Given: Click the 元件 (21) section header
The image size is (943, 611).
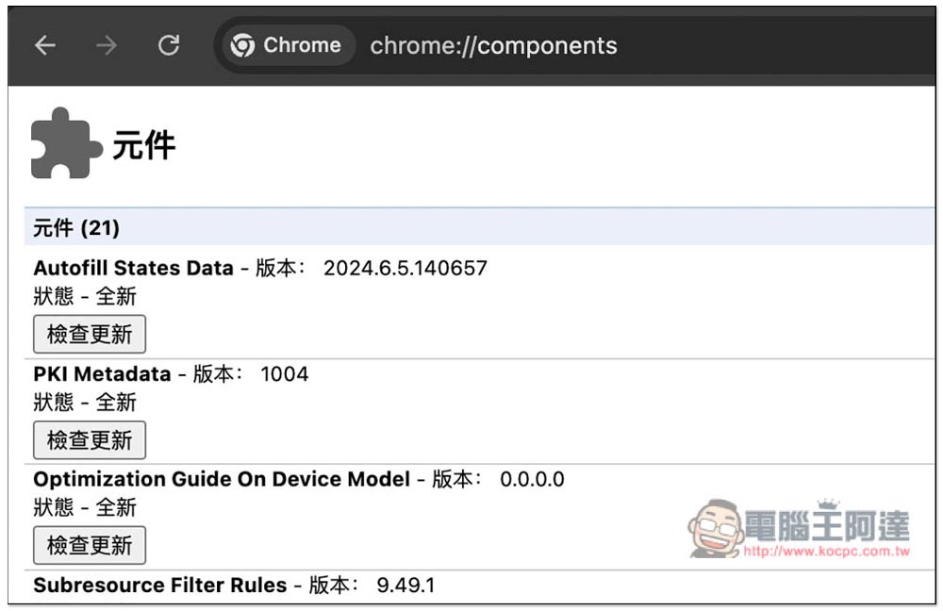Looking at the screenshot, I should coord(479,227).
